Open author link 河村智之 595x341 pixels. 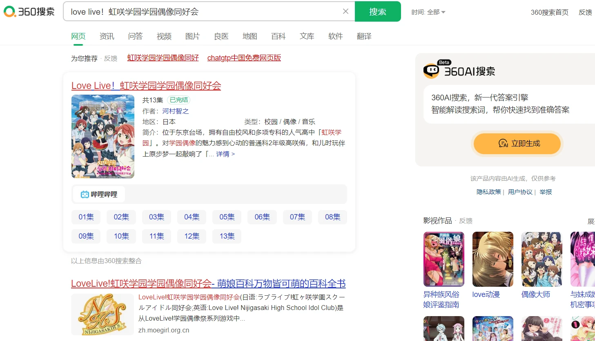176,111
